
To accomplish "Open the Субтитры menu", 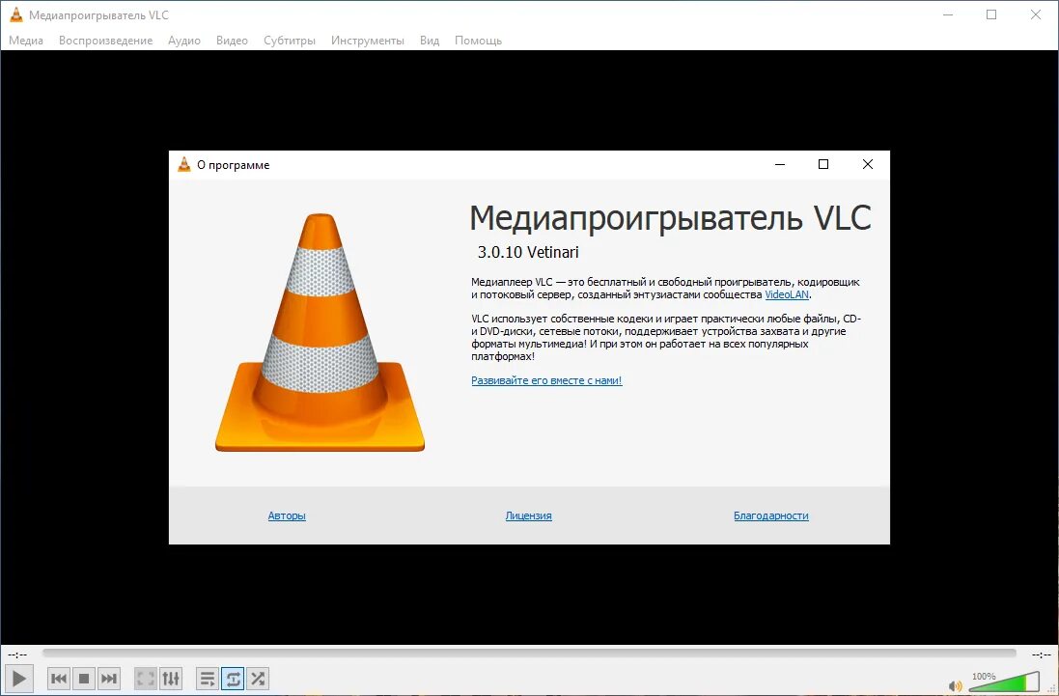I will click(x=289, y=41).
